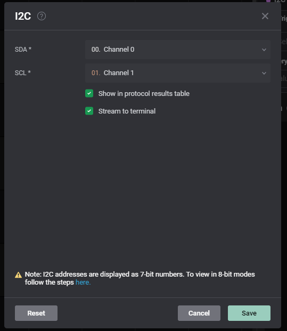Click the 'Show in protocol results table' label

[144, 93]
